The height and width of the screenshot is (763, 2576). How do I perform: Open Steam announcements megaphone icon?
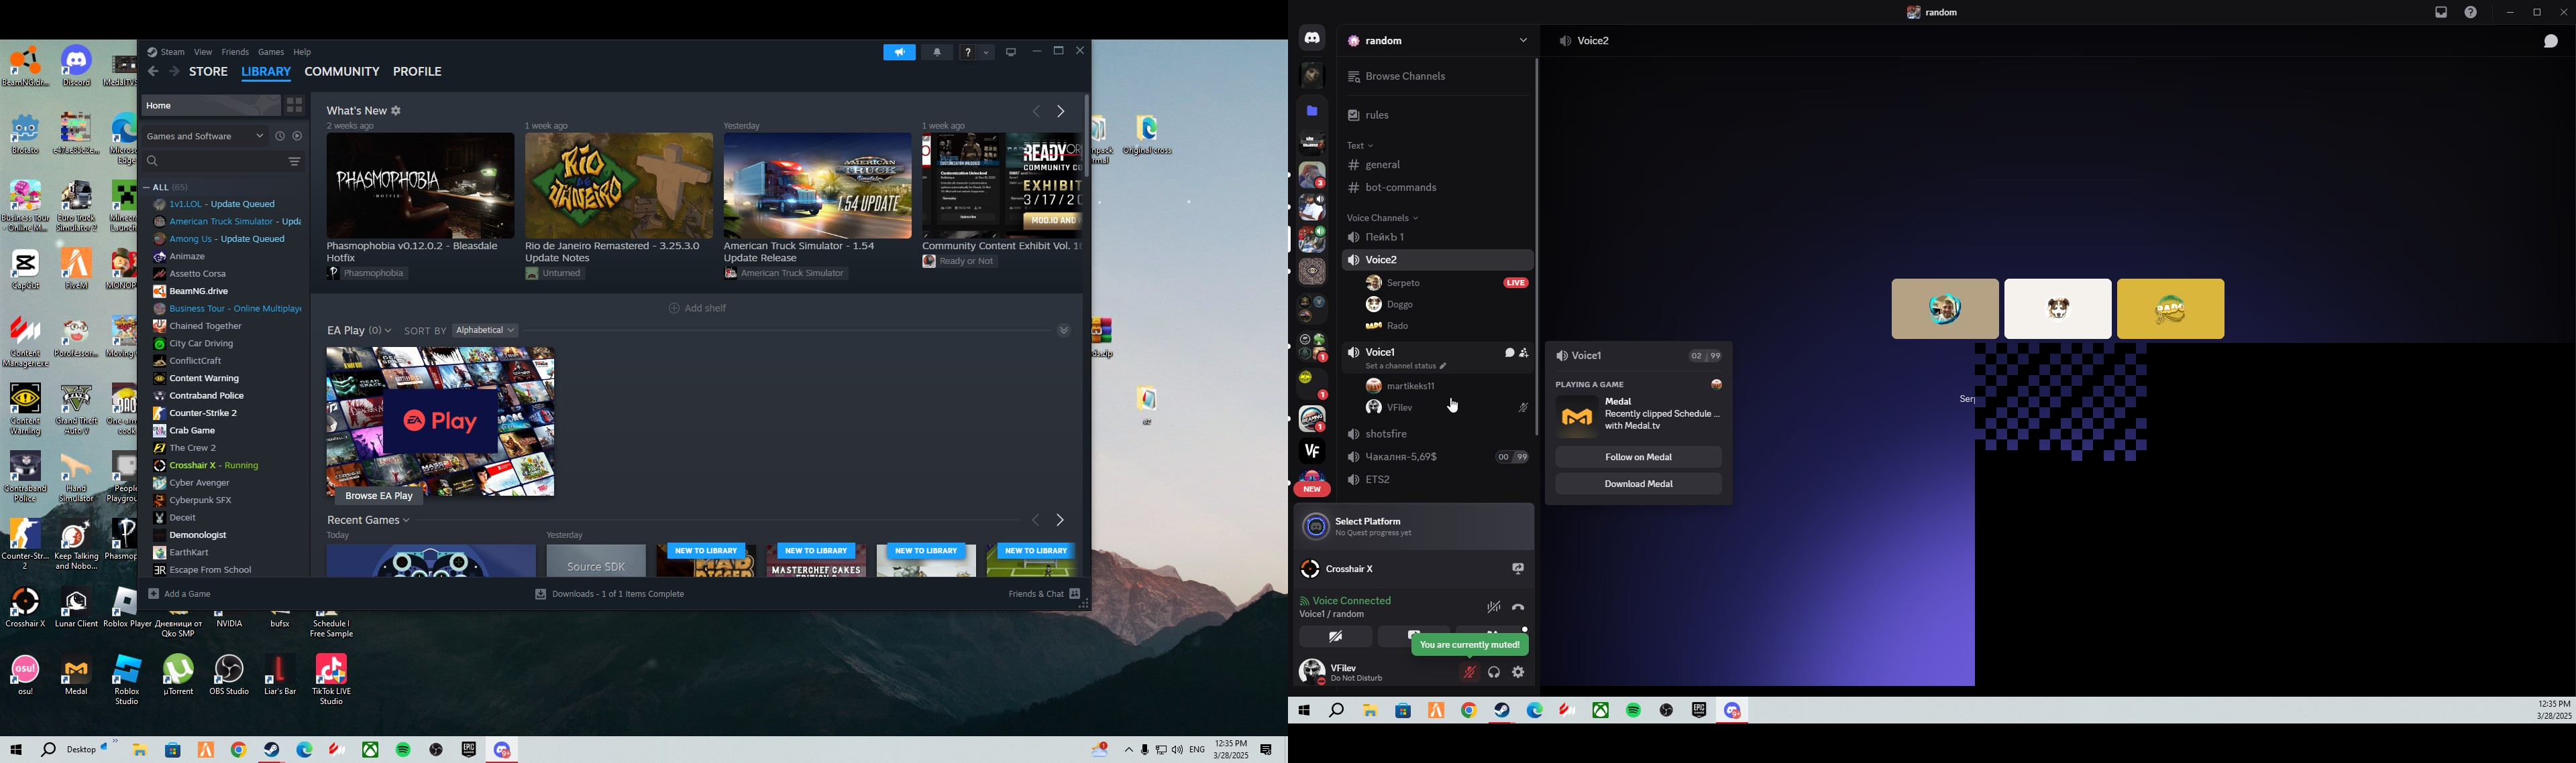pos(899,52)
